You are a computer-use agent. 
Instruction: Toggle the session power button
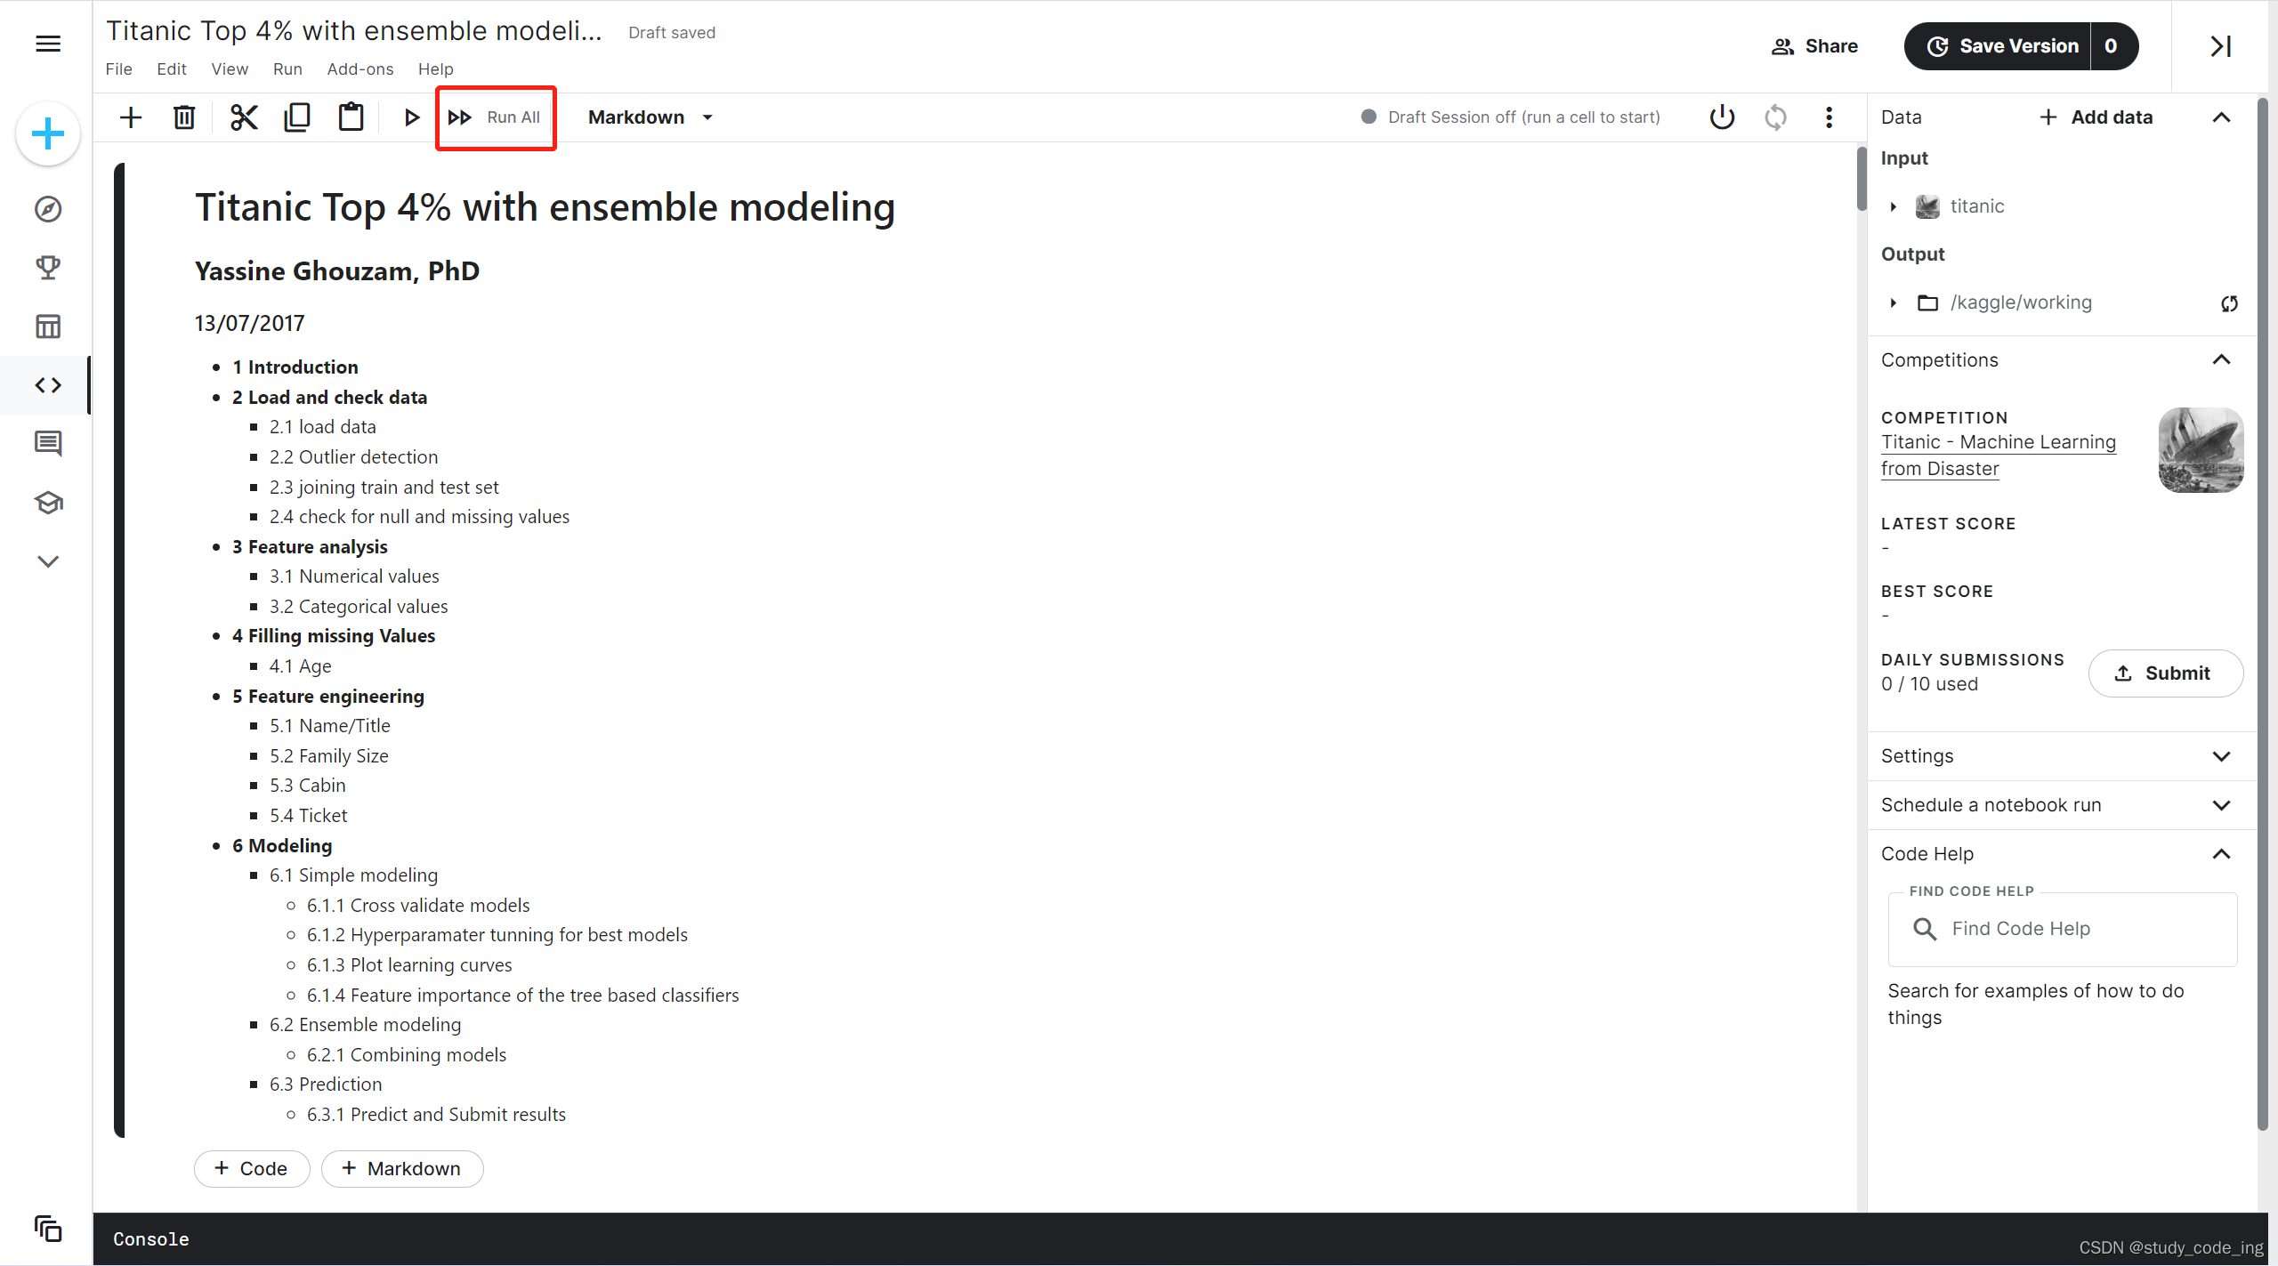pyautogui.click(x=1722, y=117)
